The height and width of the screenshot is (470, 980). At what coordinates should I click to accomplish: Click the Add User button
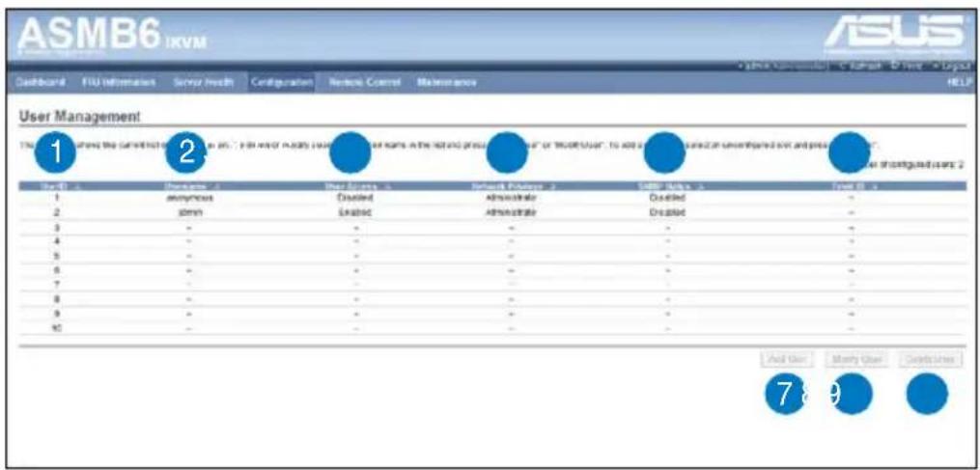tap(788, 360)
